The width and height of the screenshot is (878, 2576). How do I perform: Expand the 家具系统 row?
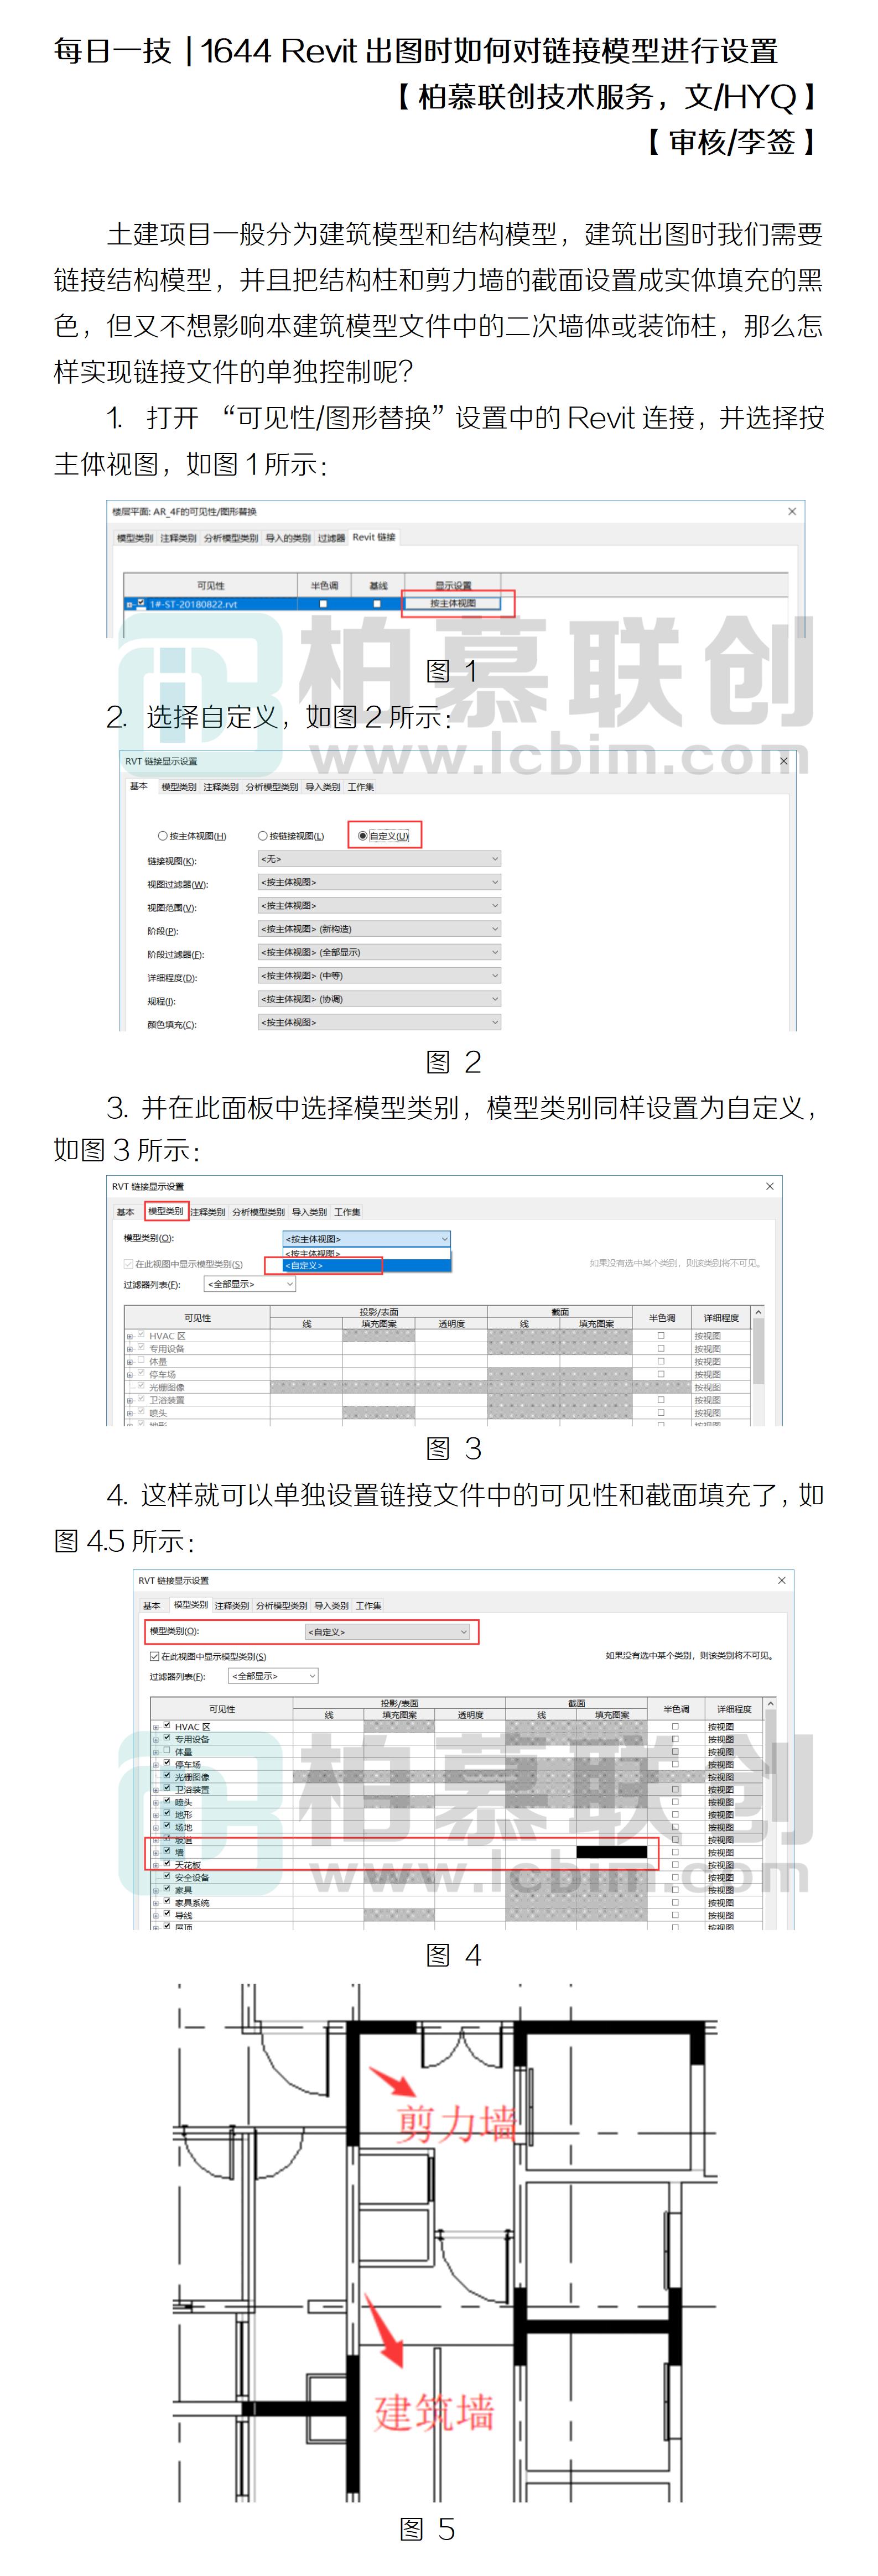click(x=156, y=1903)
